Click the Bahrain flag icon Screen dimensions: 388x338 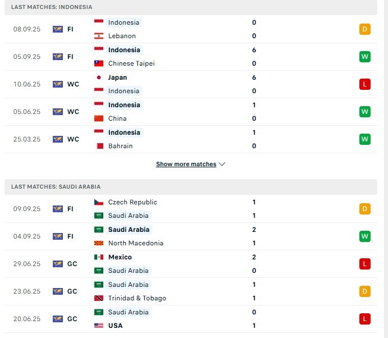(99, 146)
